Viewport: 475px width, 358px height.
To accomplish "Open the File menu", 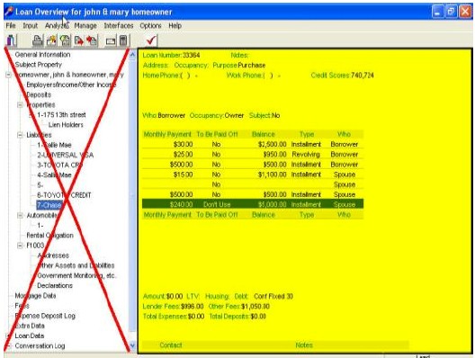I will click(x=11, y=26).
